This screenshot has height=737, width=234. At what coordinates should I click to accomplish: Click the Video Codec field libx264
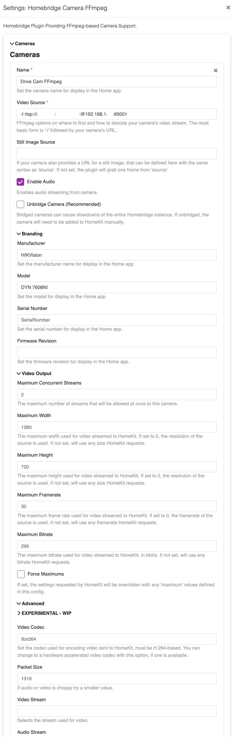tap(117, 639)
